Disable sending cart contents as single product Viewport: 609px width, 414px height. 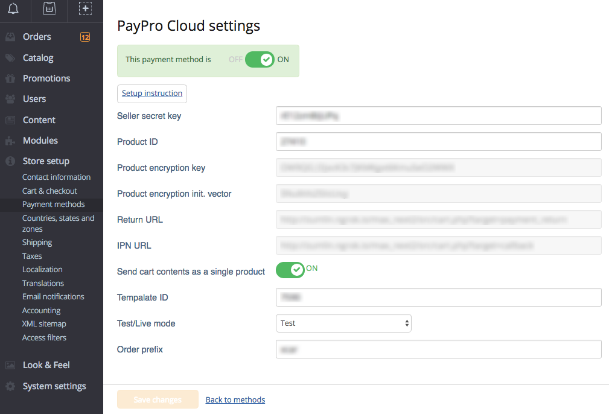click(290, 270)
